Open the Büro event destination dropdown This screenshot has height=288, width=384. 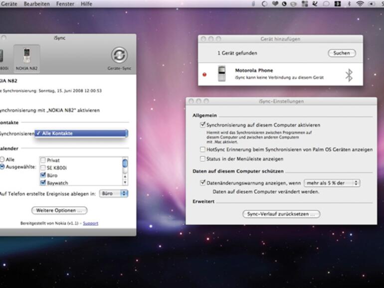[113, 193]
